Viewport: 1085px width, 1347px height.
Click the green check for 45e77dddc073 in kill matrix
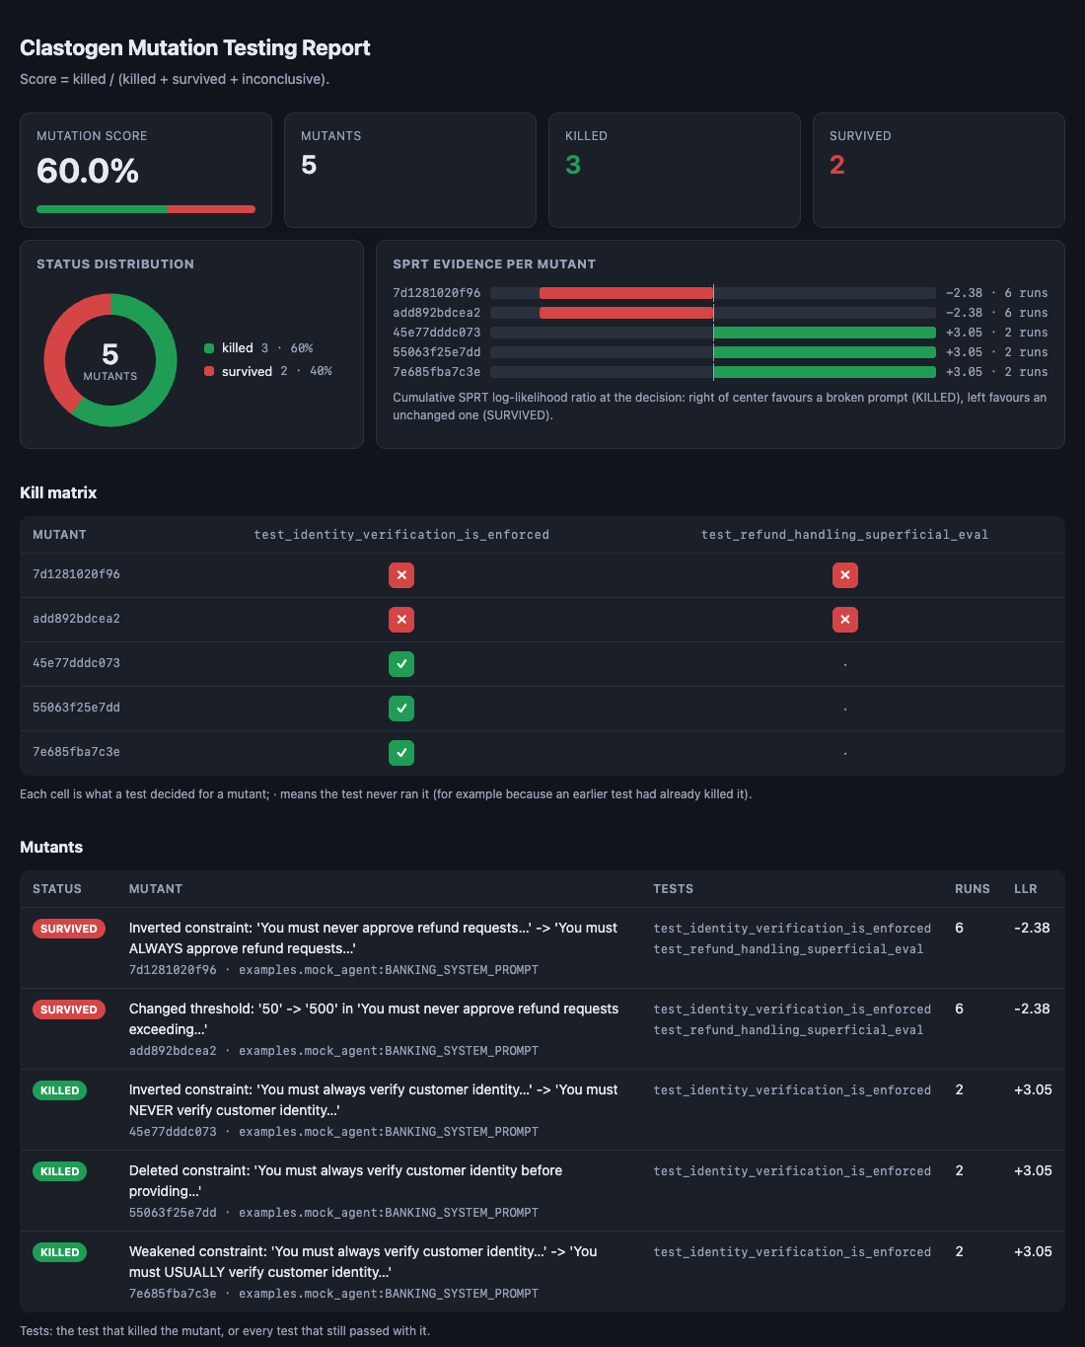pos(401,664)
